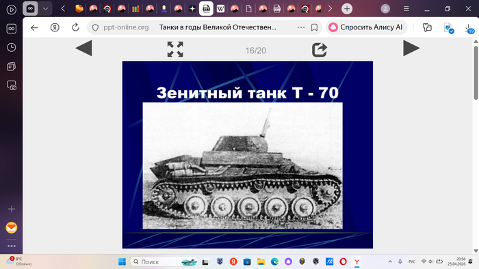The image size is (479, 269).
Task: Click the ppt-online.org address field
Action: tap(126, 27)
